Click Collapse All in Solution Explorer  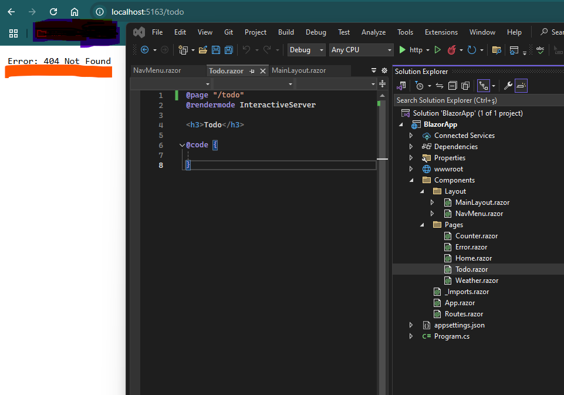[452, 86]
